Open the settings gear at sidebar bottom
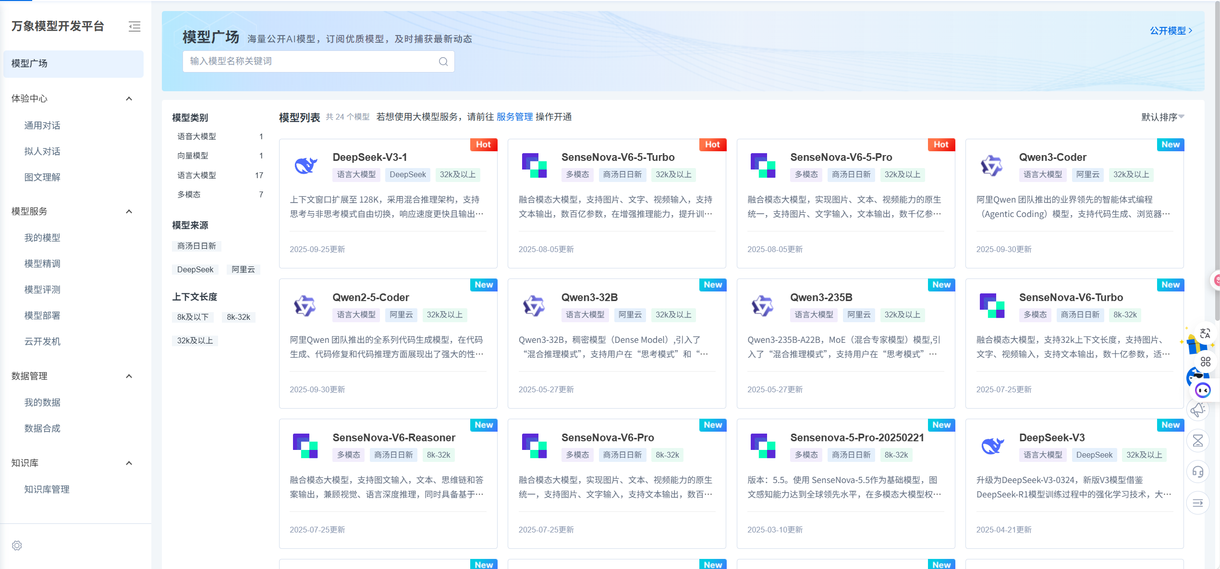The height and width of the screenshot is (569, 1220). click(x=17, y=545)
